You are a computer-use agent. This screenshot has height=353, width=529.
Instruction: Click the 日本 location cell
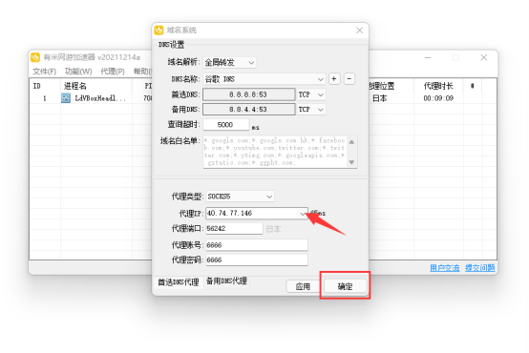coord(380,98)
